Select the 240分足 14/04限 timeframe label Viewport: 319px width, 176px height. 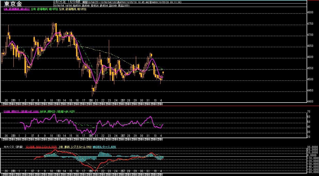pyautogui.click(x=67, y=2)
